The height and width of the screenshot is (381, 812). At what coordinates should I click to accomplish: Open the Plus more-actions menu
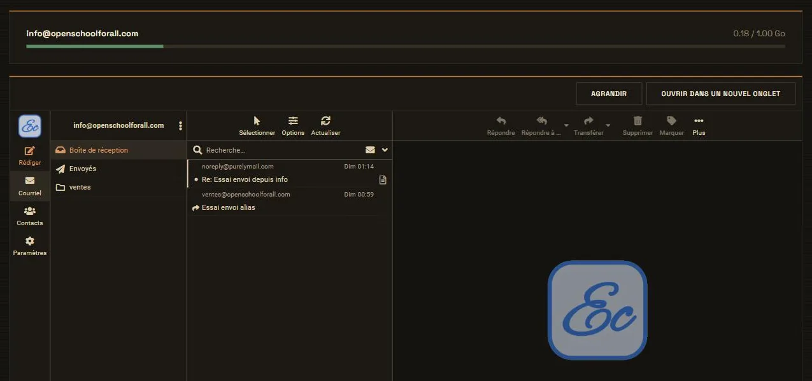699,125
